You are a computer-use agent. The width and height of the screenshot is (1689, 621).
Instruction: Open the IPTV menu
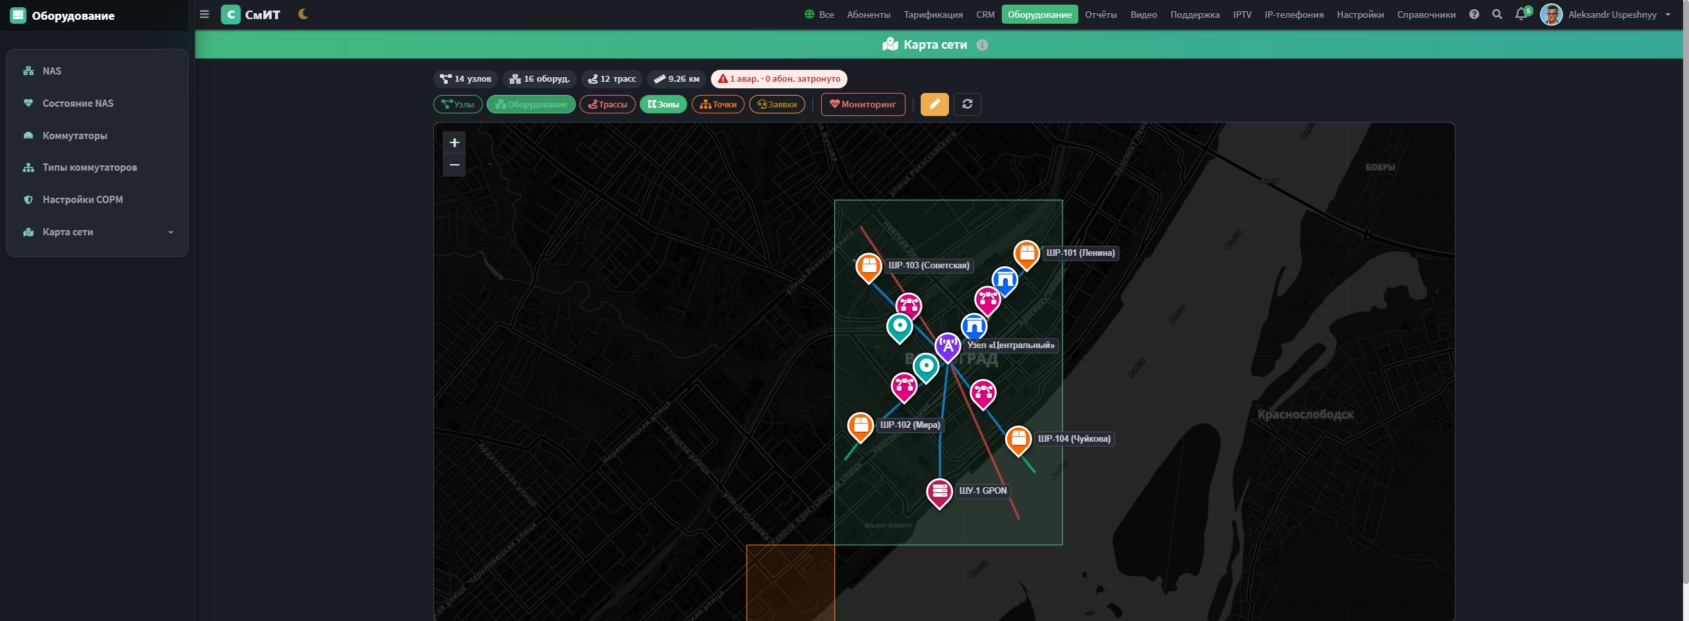pos(1242,15)
